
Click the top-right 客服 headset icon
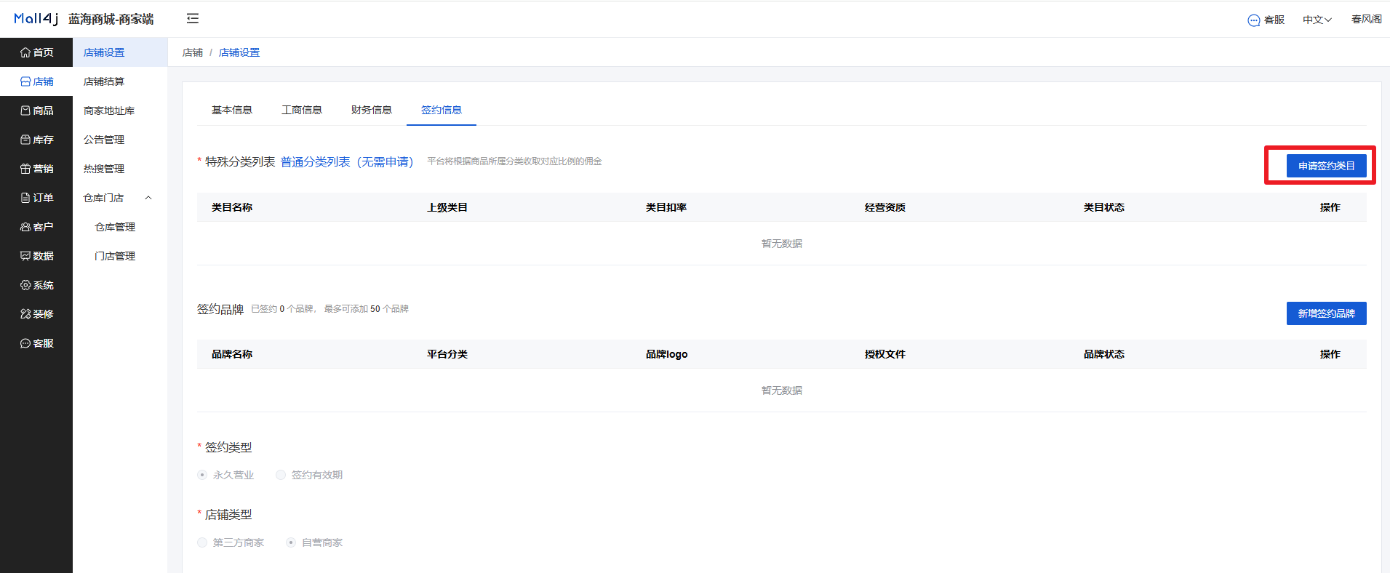pos(1254,20)
